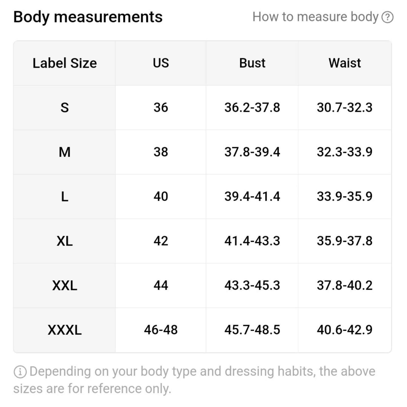Select the Label Size column header
Image resolution: width=407 pixels, height=407 pixels.
click(x=65, y=63)
